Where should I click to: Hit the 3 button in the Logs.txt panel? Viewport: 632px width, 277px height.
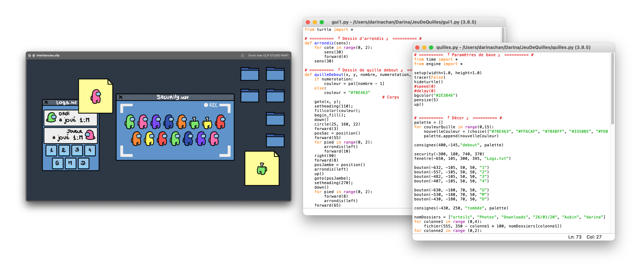tap(77, 150)
